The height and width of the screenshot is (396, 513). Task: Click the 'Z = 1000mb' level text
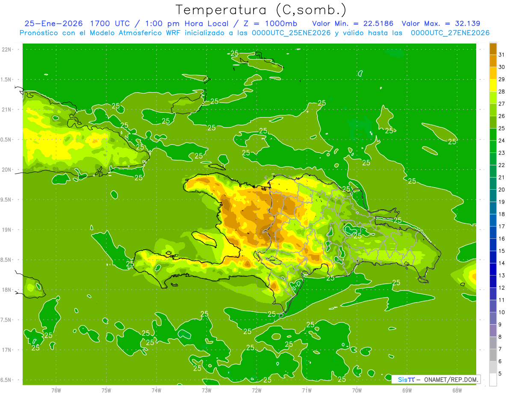click(x=270, y=23)
